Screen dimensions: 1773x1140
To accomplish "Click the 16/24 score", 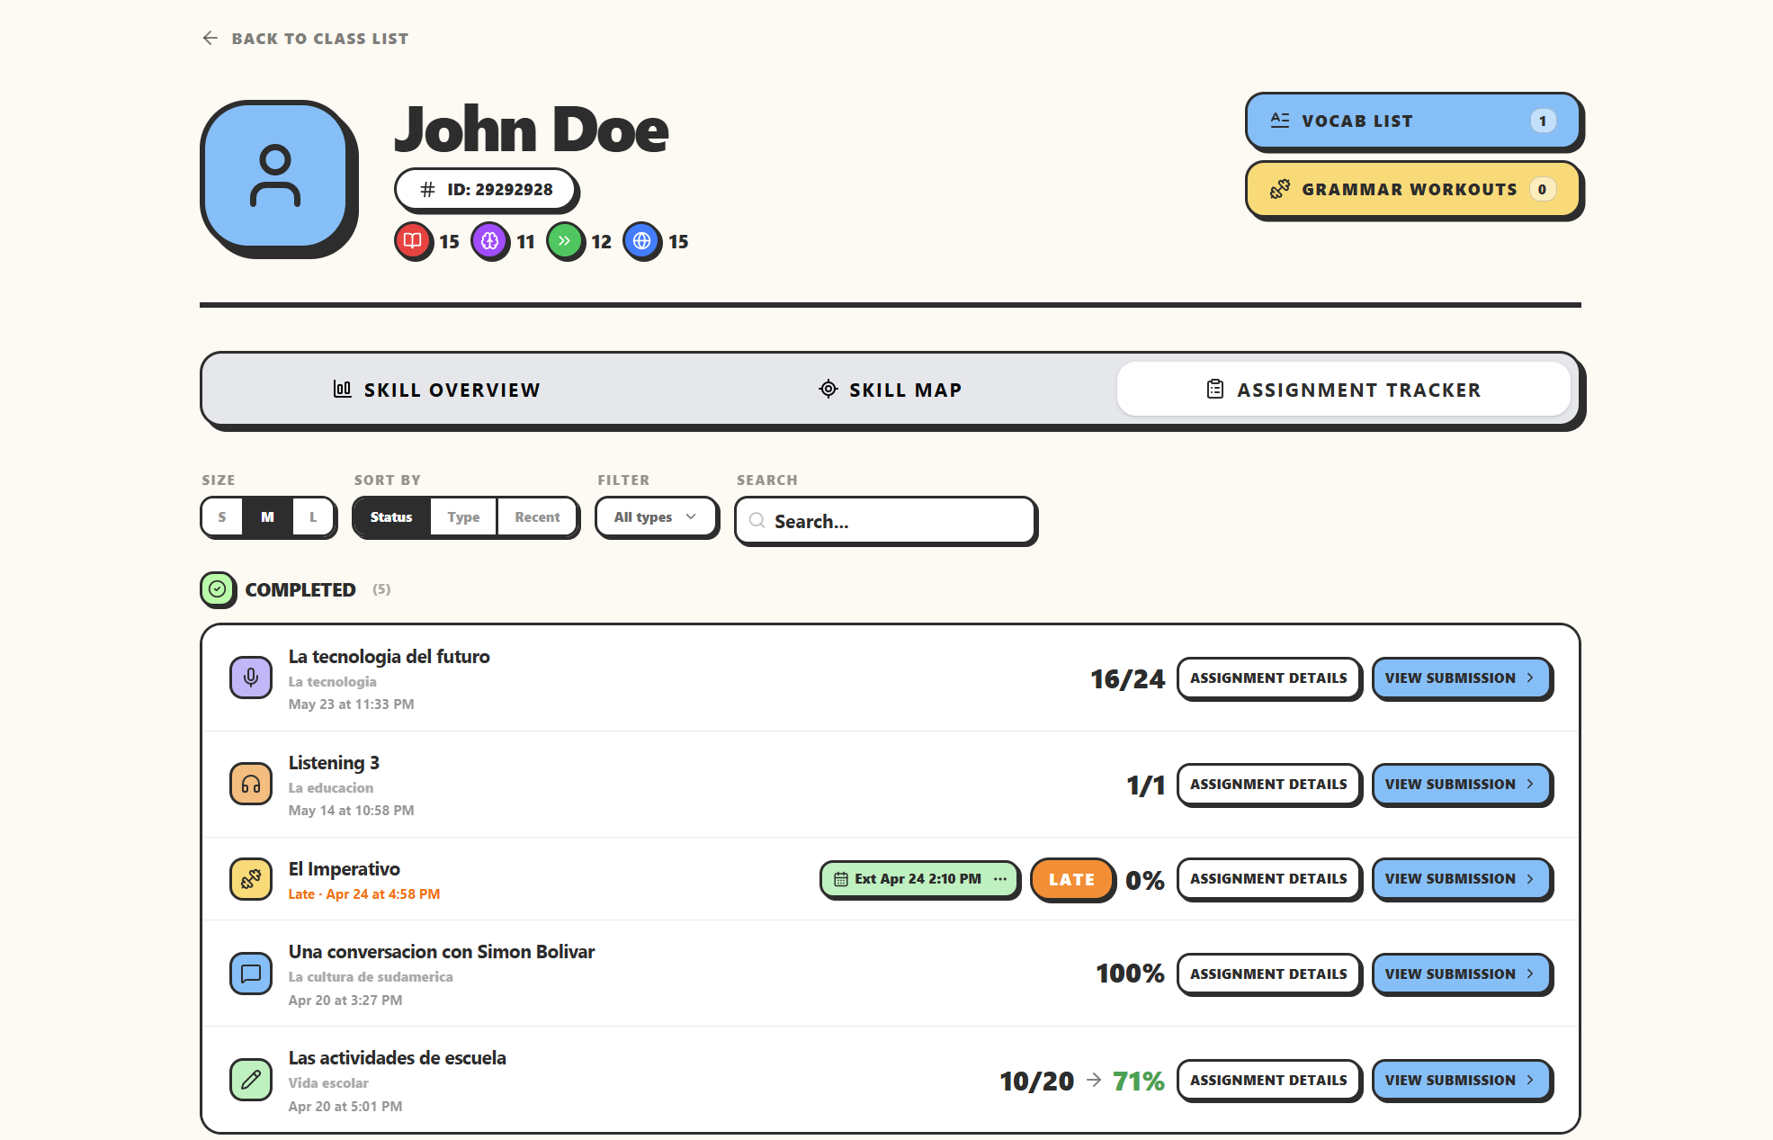I will (1127, 678).
